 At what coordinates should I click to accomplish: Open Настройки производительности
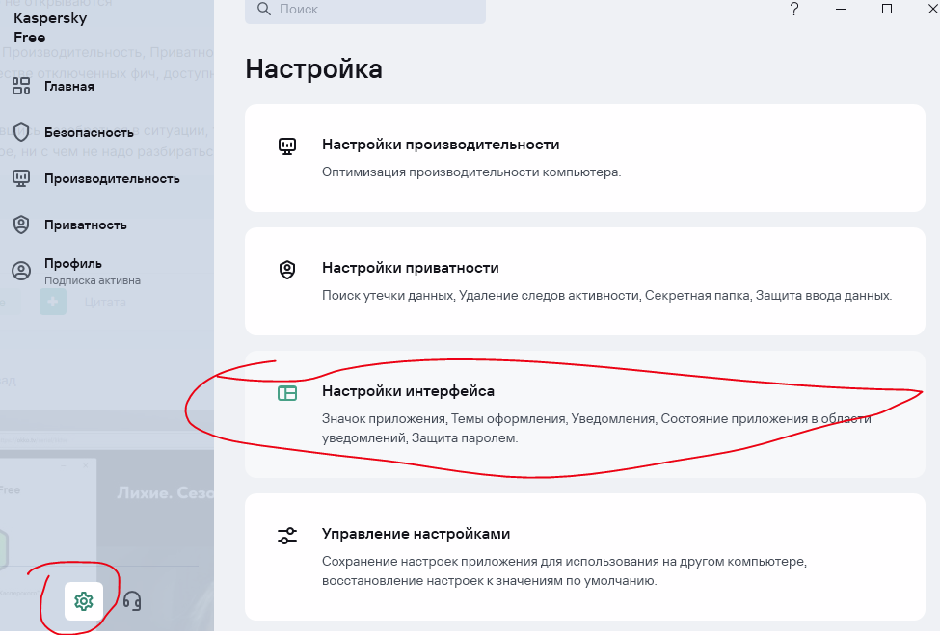[x=585, y=158]
